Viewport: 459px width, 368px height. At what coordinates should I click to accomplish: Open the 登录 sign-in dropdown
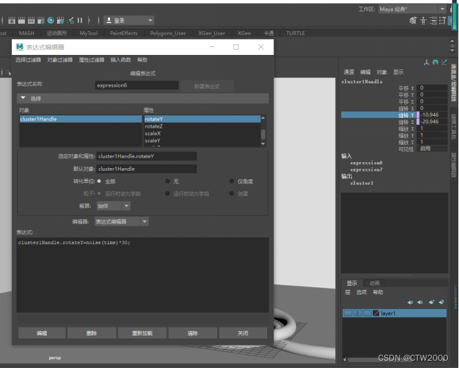coord(128,21)
